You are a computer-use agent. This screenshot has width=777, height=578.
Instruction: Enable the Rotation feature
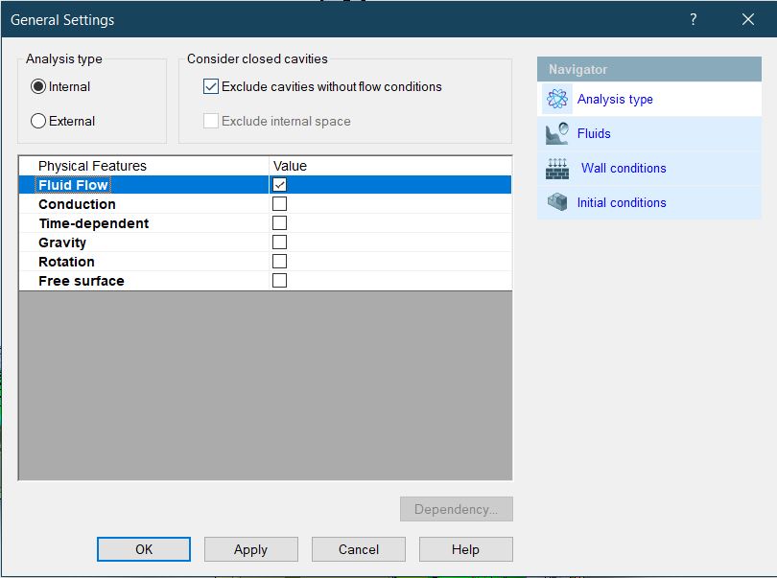[279, 262]
